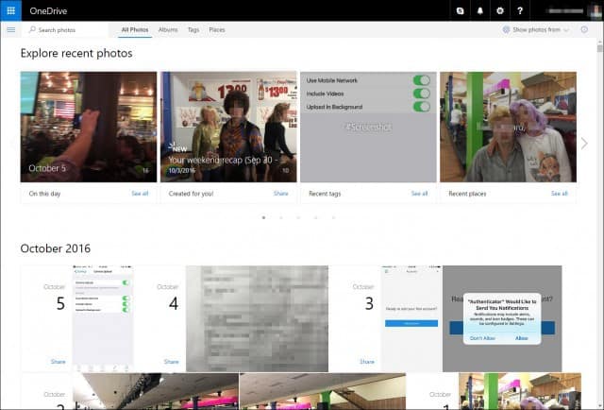Click See all for On this day
Screen dimensions: 604x410
pos(140,194)
